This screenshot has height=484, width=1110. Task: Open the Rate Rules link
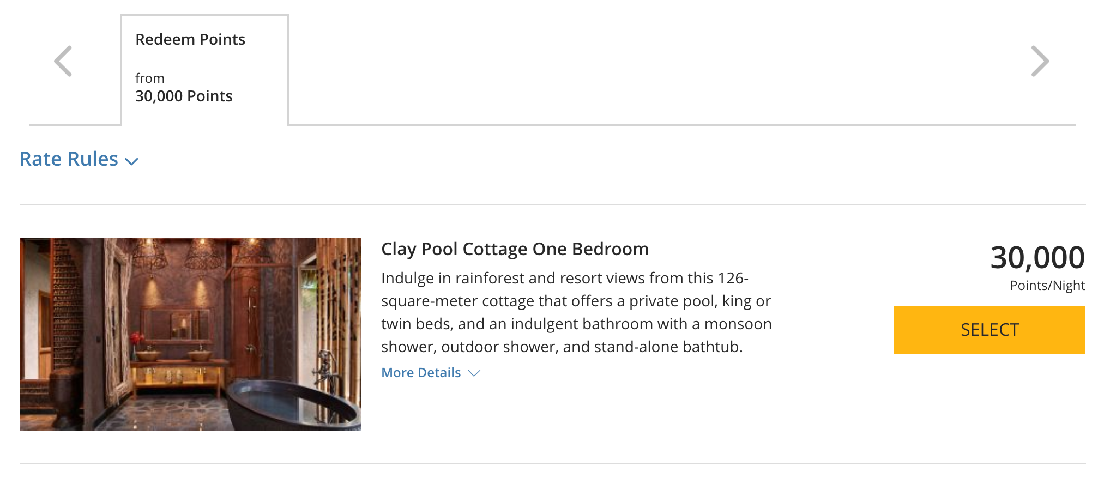[x=69, y=159]
